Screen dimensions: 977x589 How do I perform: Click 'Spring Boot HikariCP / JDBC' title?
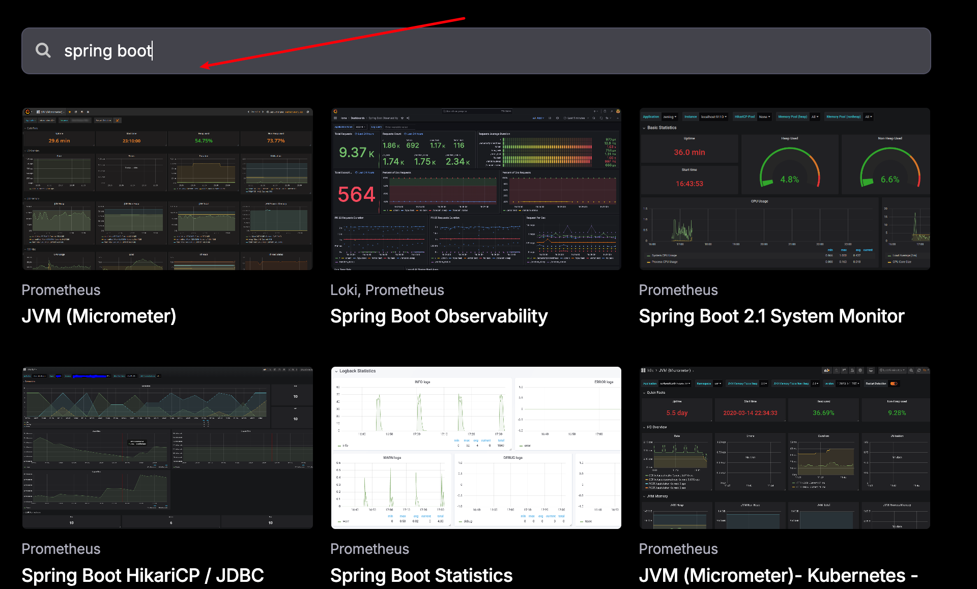[142, 575]
